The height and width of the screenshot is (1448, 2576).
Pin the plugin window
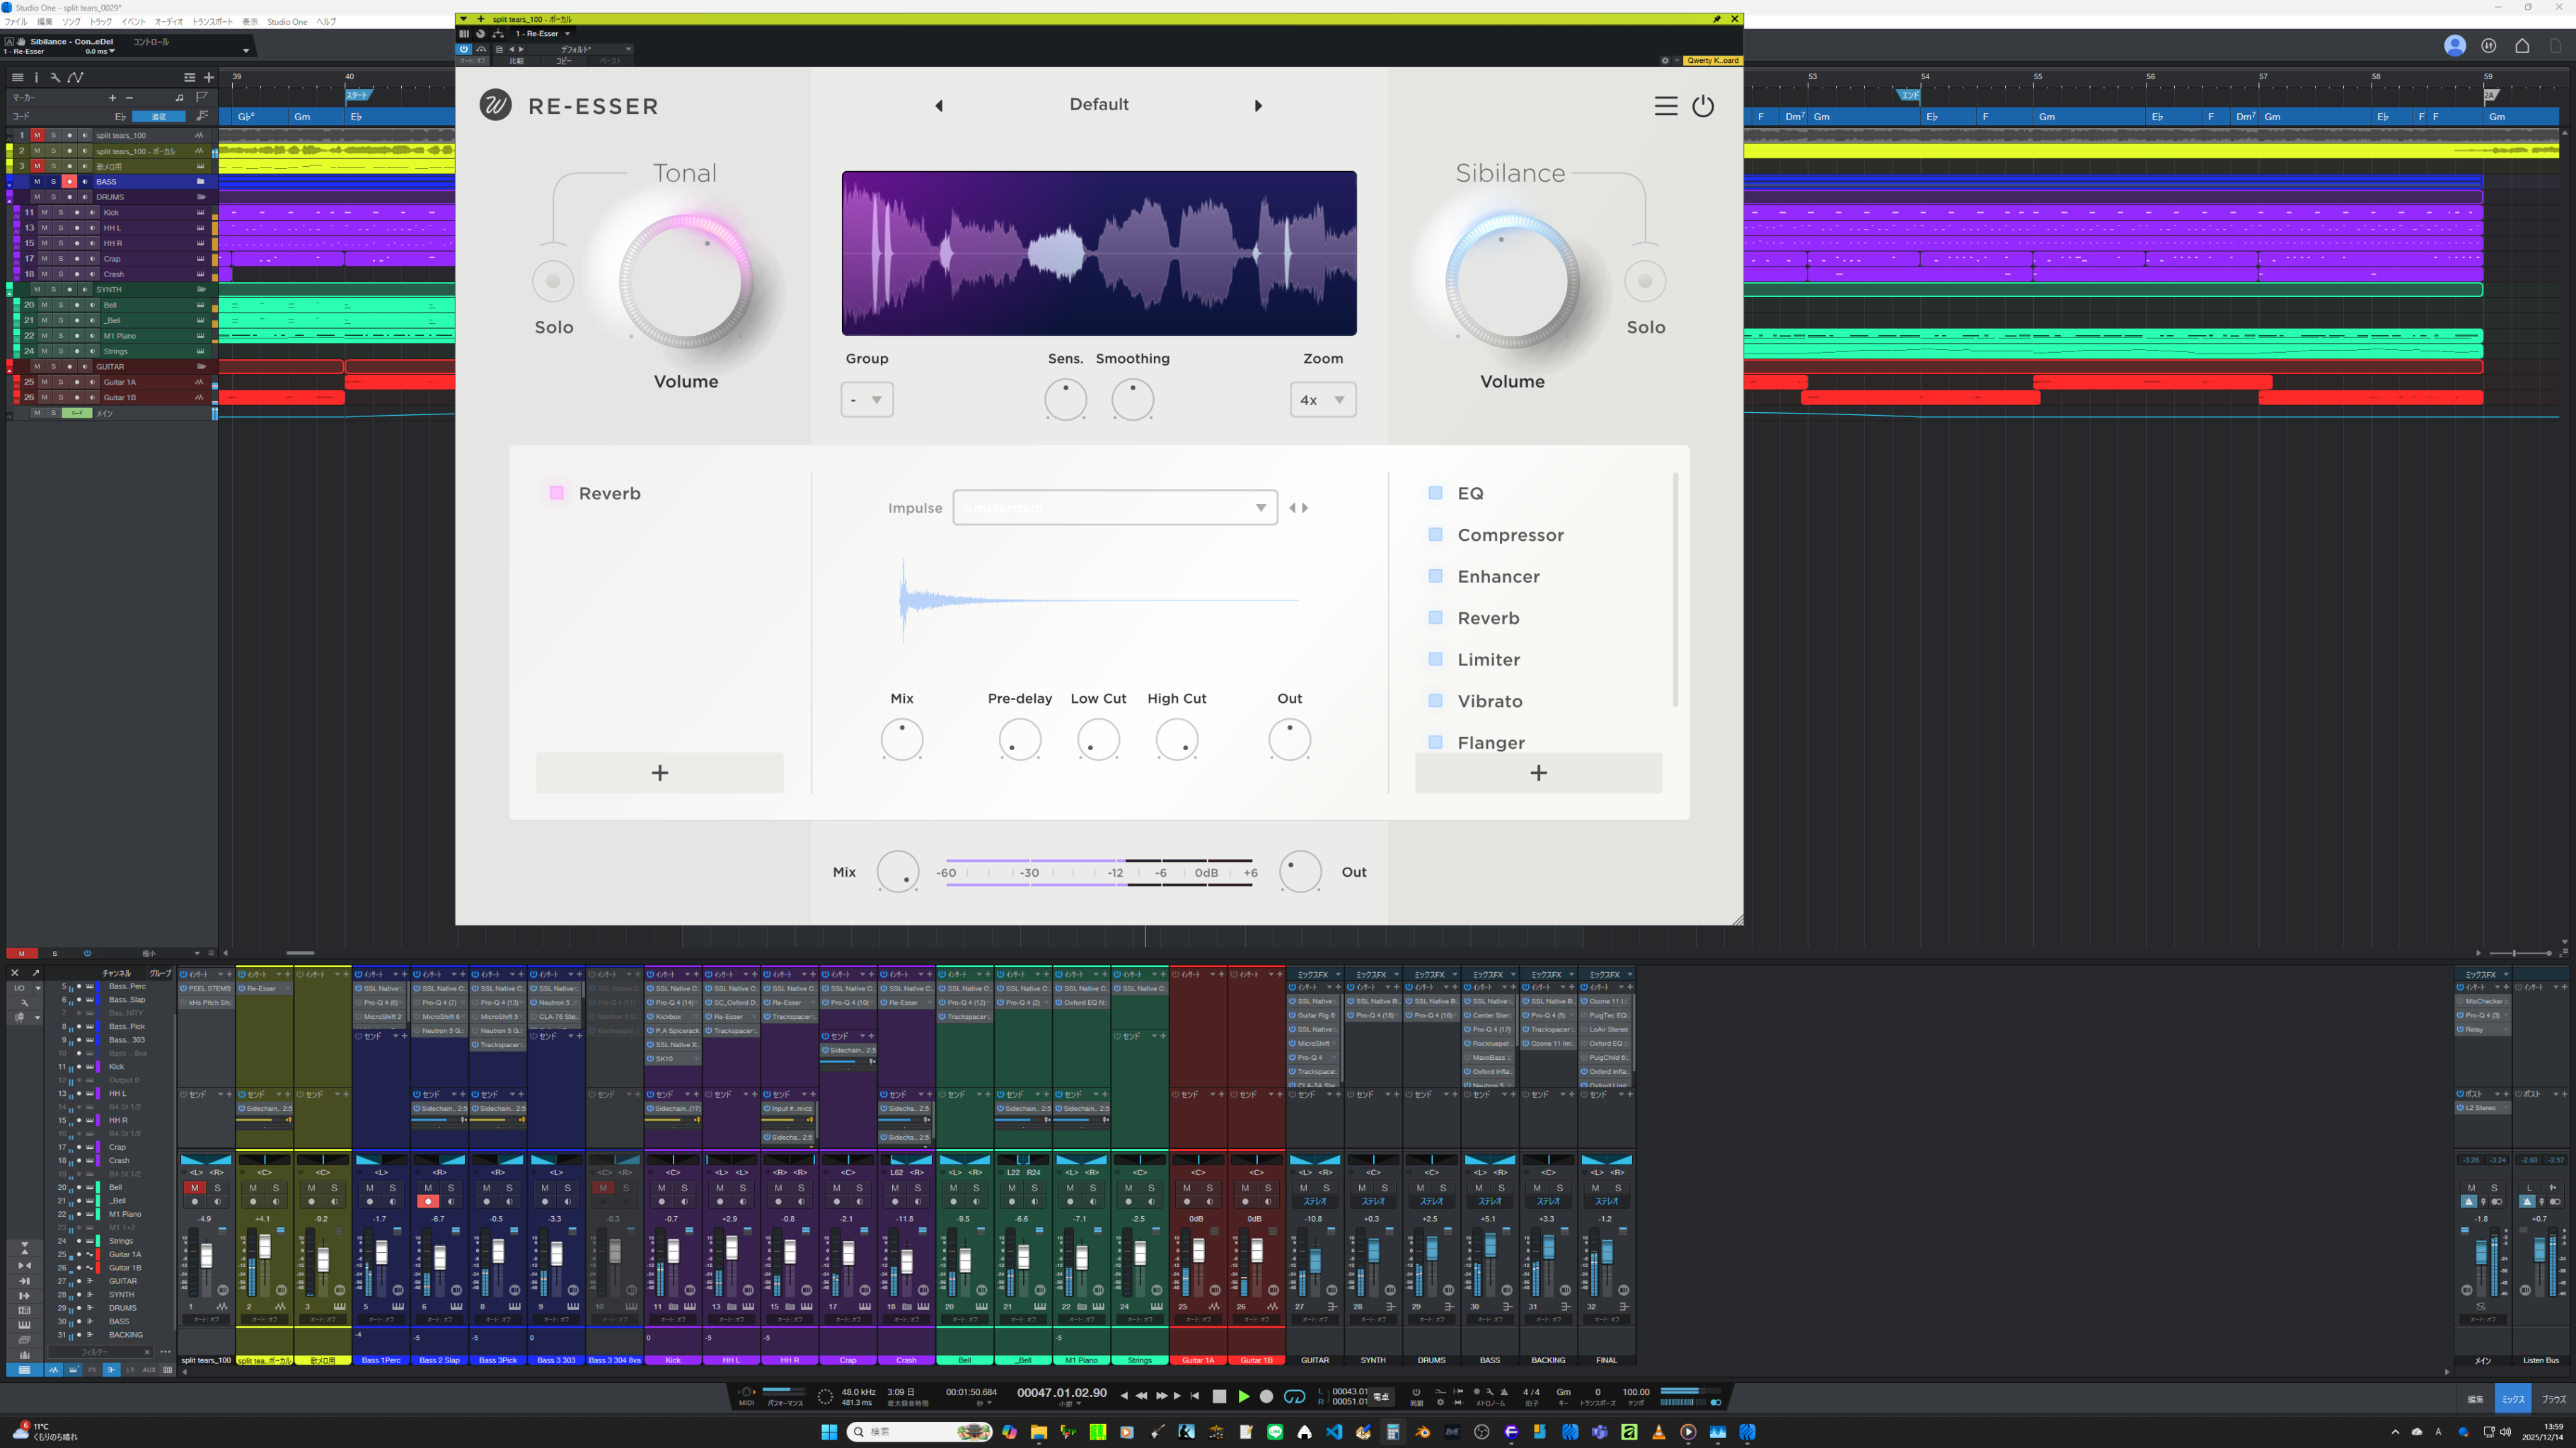tap(1717, 19)
